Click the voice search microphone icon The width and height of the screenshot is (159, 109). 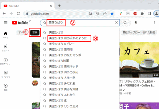pos(136,23)
